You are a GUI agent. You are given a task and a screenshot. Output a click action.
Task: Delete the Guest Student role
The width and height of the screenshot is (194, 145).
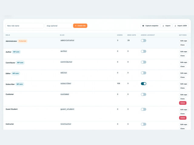coord(183,118)
